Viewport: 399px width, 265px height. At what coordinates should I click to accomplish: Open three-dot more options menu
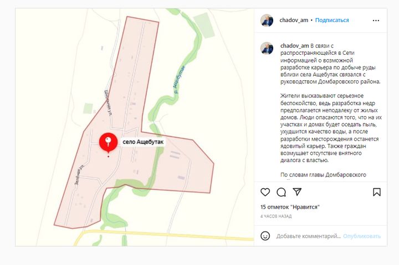[x=376, y=20]
